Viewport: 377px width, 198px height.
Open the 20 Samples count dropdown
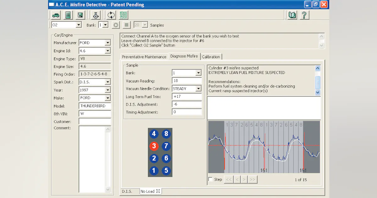[x=145, y=25]
